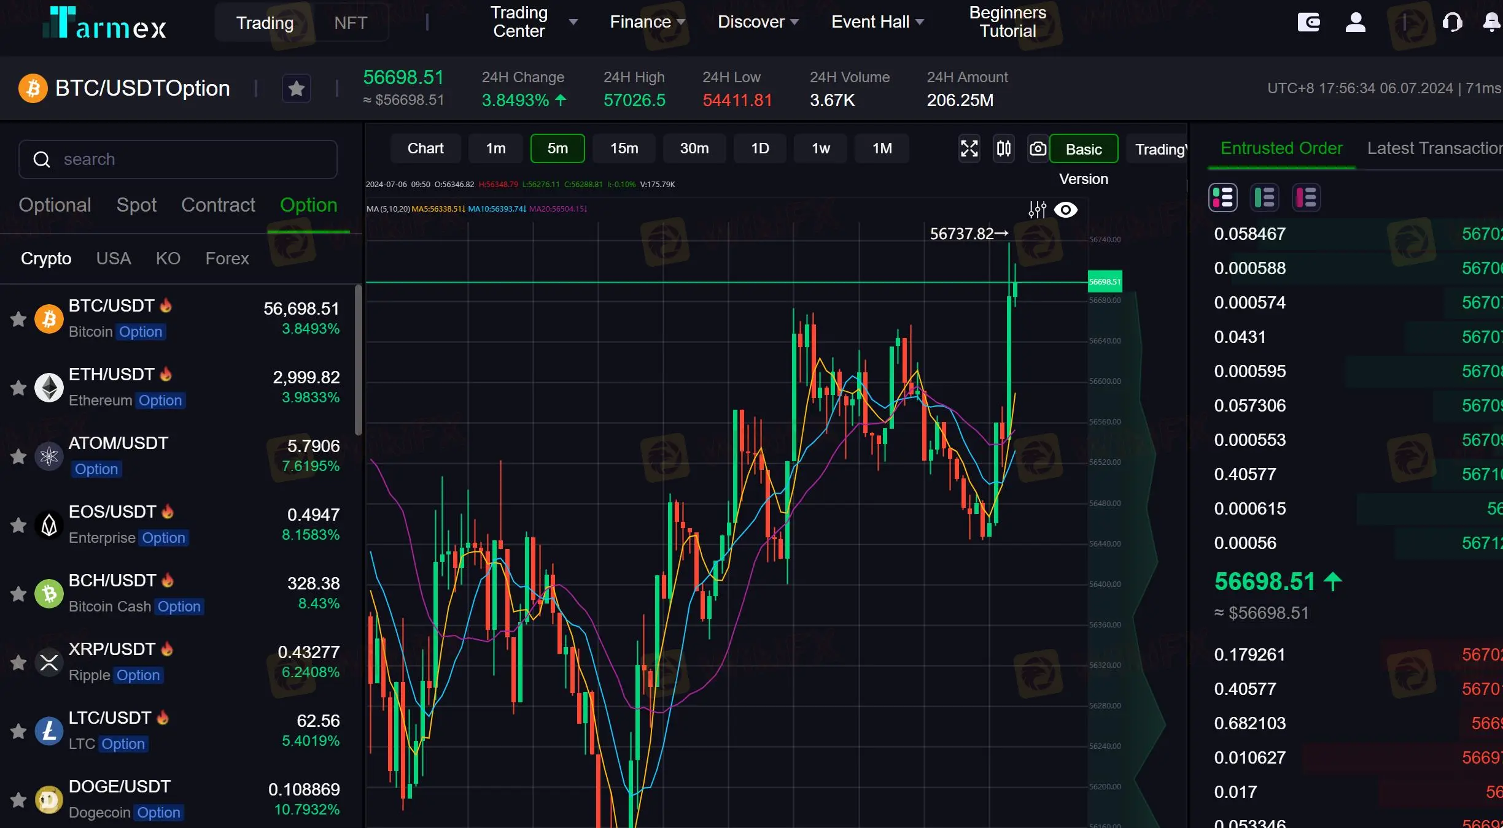1503x828 pixels.
Task: Open the Beginners Tutorial link
Action: pos(1007,22)
